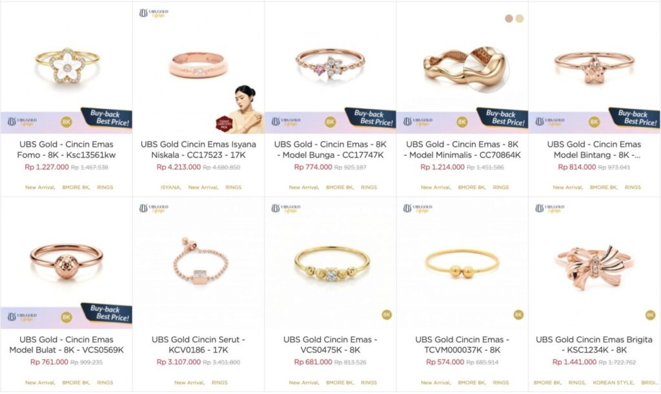Image resolution: width=661 pixels, height=394 pixels.
Task: Open the Isyana Niskala ring image
Action: pyautogui.click(x=198, y=67)
